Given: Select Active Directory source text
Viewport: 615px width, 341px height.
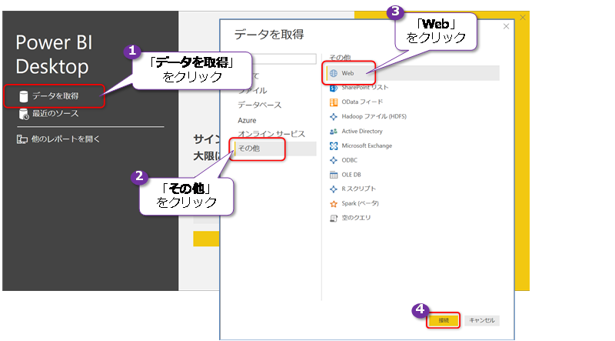Looking at the screenshot, I should click(361, 131).
